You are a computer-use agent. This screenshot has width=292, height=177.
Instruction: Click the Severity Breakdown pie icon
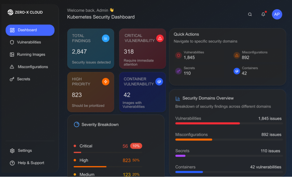(x=76, y=125)
